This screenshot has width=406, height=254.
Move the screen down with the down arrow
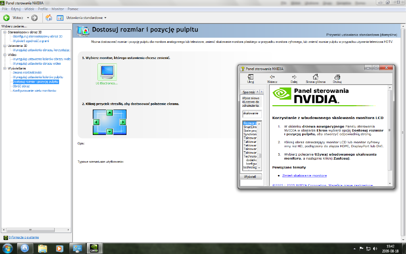click(x=109, y=131)
